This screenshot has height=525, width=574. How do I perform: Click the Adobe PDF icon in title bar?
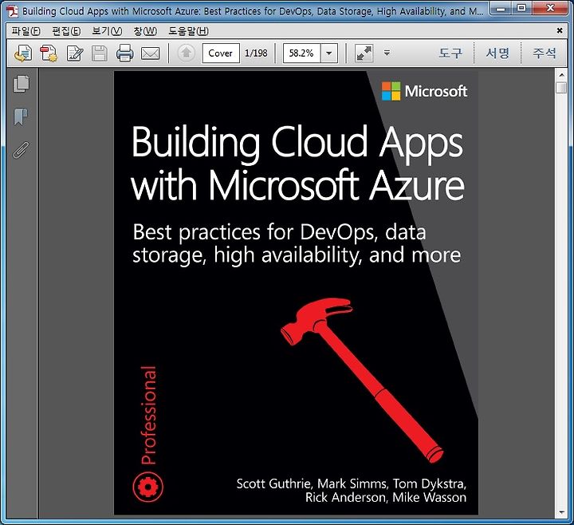point(13,11)
